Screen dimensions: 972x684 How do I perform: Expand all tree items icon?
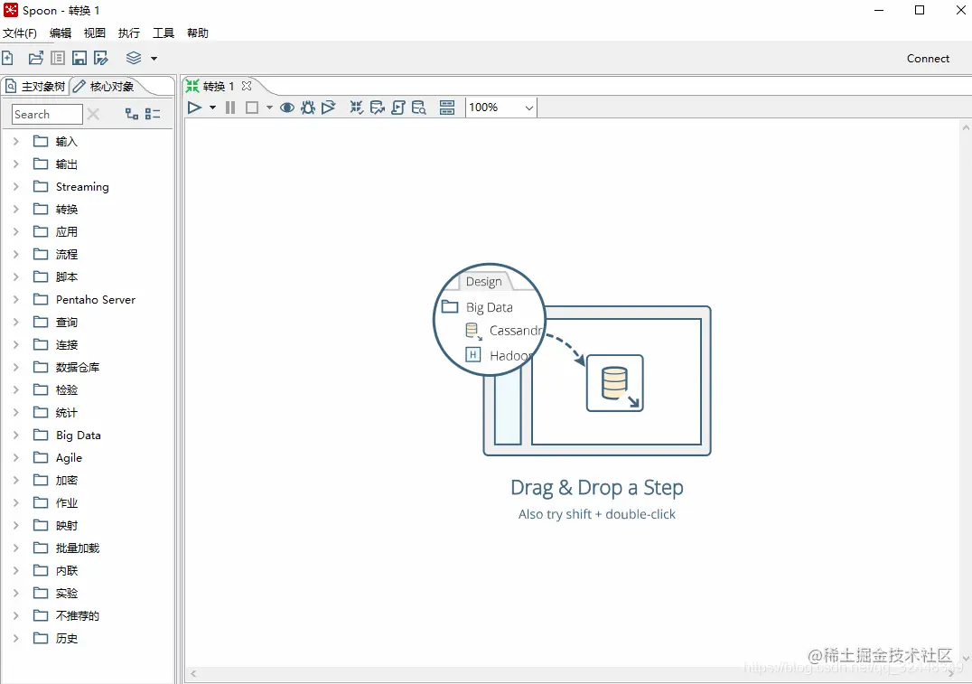131,114
